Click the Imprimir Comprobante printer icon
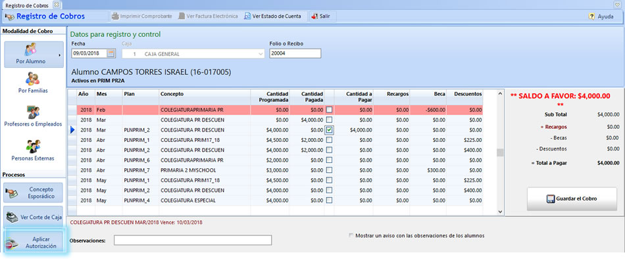Viewport: 625px width, 259px height. click(x=115, y=16)
